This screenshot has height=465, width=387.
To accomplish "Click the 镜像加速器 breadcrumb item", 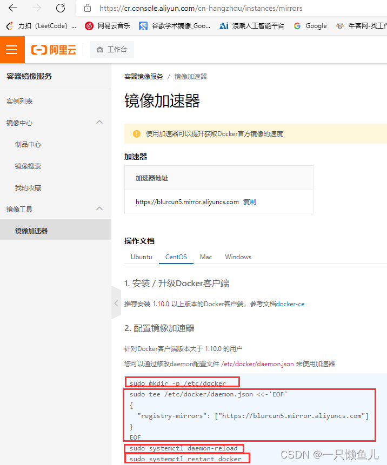I will point(191,77).
